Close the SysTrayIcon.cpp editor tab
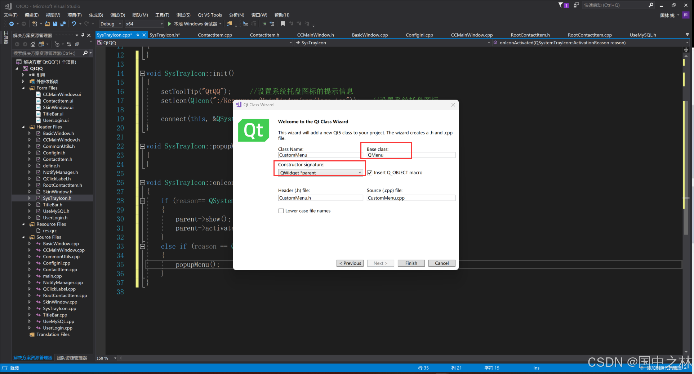 (x=144, y=35)
